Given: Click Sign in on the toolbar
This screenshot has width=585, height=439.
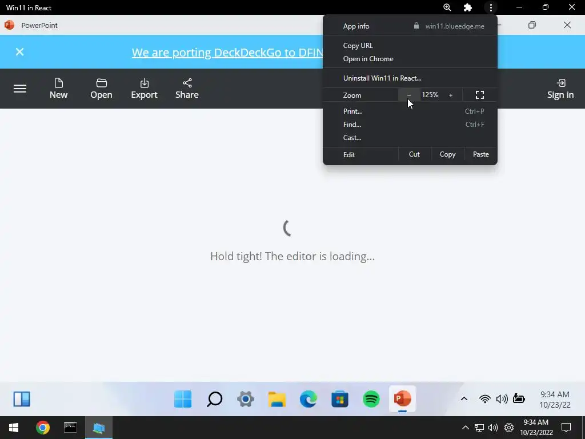Looking at the screenshot, I should (x=560, y=89).
